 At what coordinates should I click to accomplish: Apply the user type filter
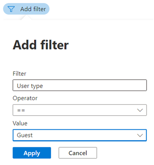pyautogui.click(x=32, y=153)
